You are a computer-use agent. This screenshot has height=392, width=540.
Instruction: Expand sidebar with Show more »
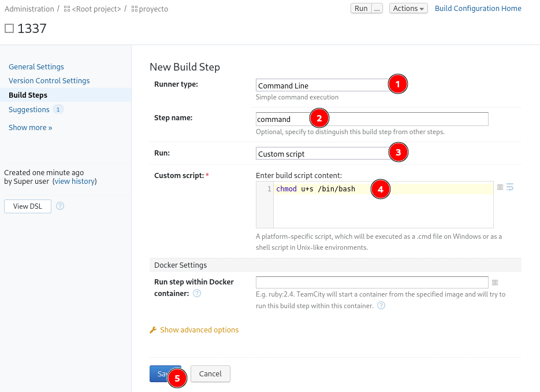click(30, 128)
